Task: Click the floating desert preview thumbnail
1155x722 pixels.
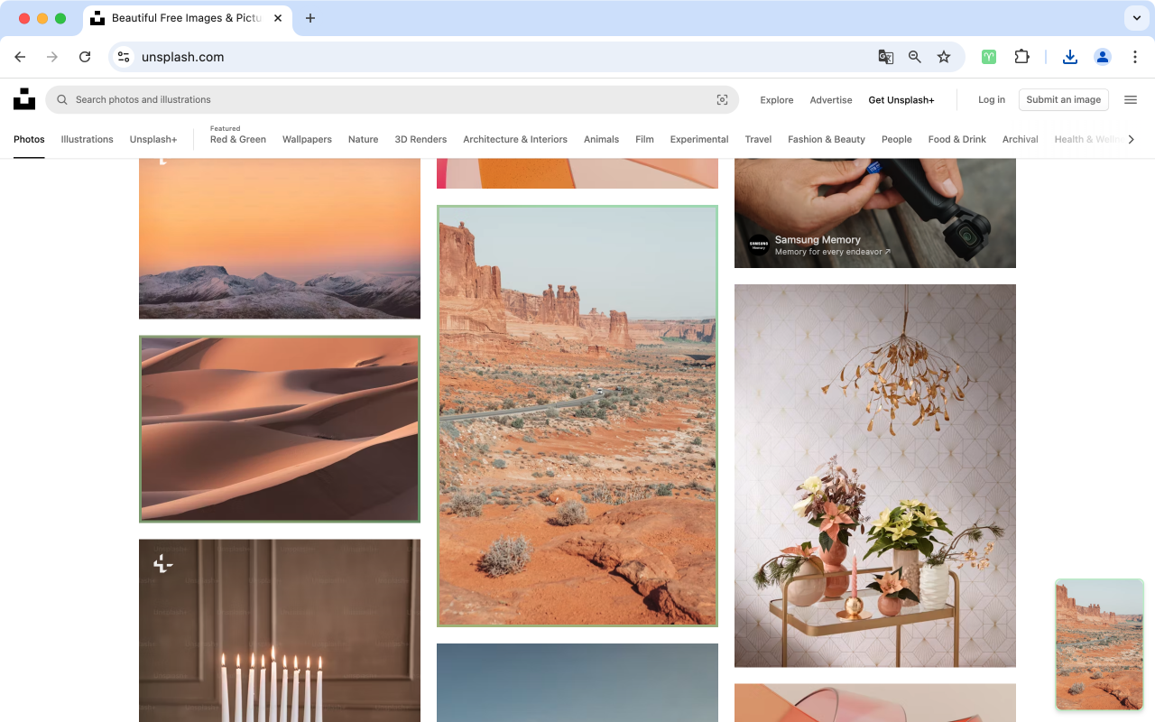Action: (1100, 644)
